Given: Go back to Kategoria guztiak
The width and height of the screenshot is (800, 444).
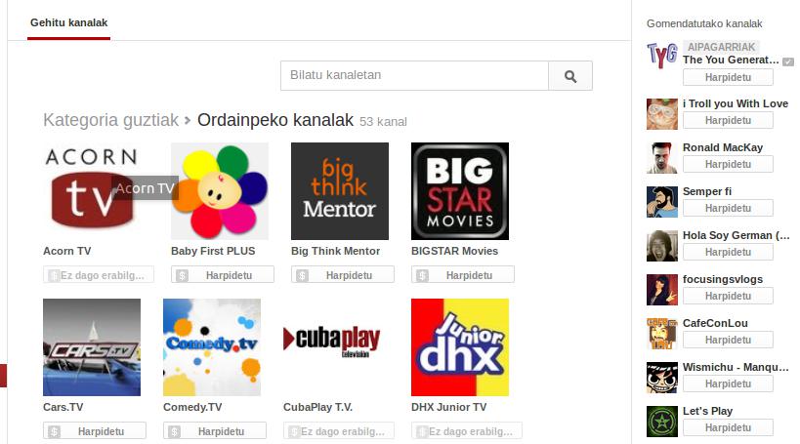Looking at the screenshot, I should coord(110,120).
